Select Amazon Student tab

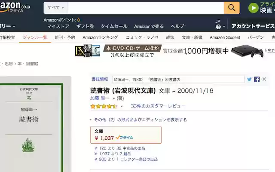tap(225, 37)
